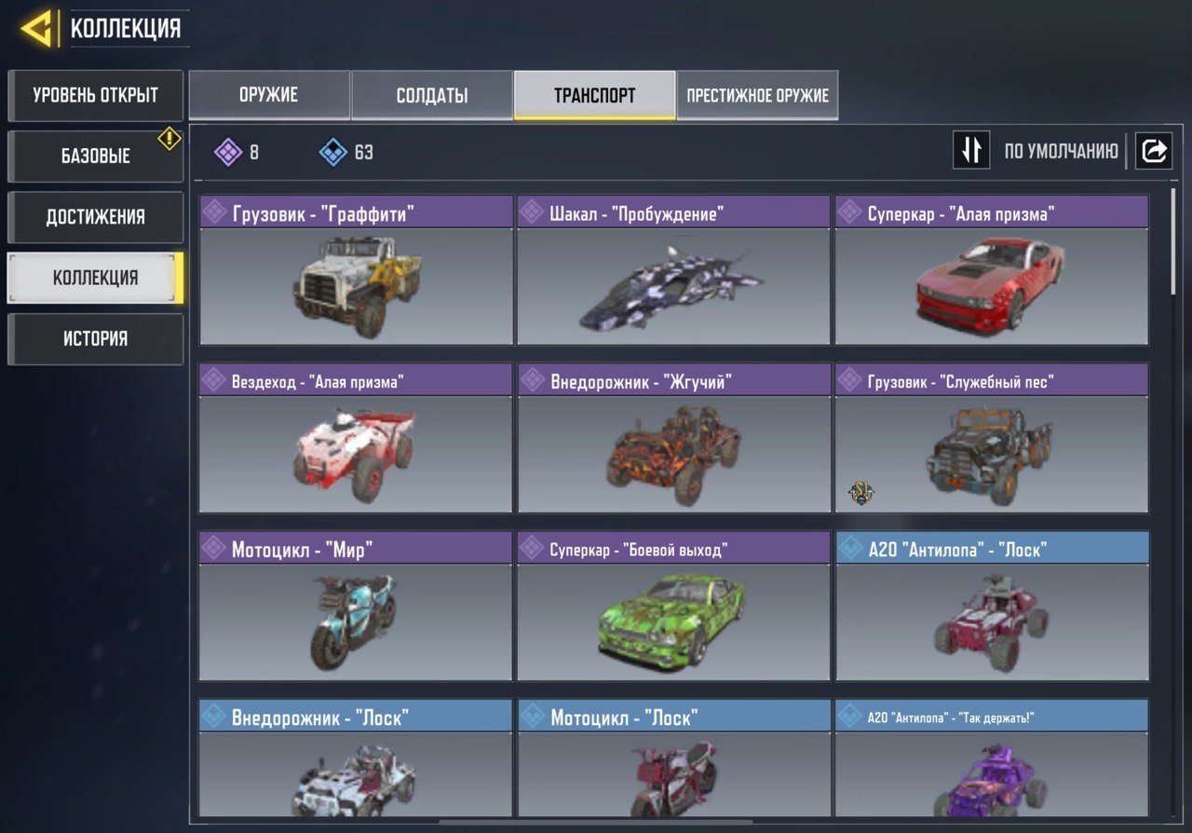This screenshot has width=1192, height=833.
Task: Click rarity diamond on Грузовик Граффити header
Action: [x=214, y=212]
